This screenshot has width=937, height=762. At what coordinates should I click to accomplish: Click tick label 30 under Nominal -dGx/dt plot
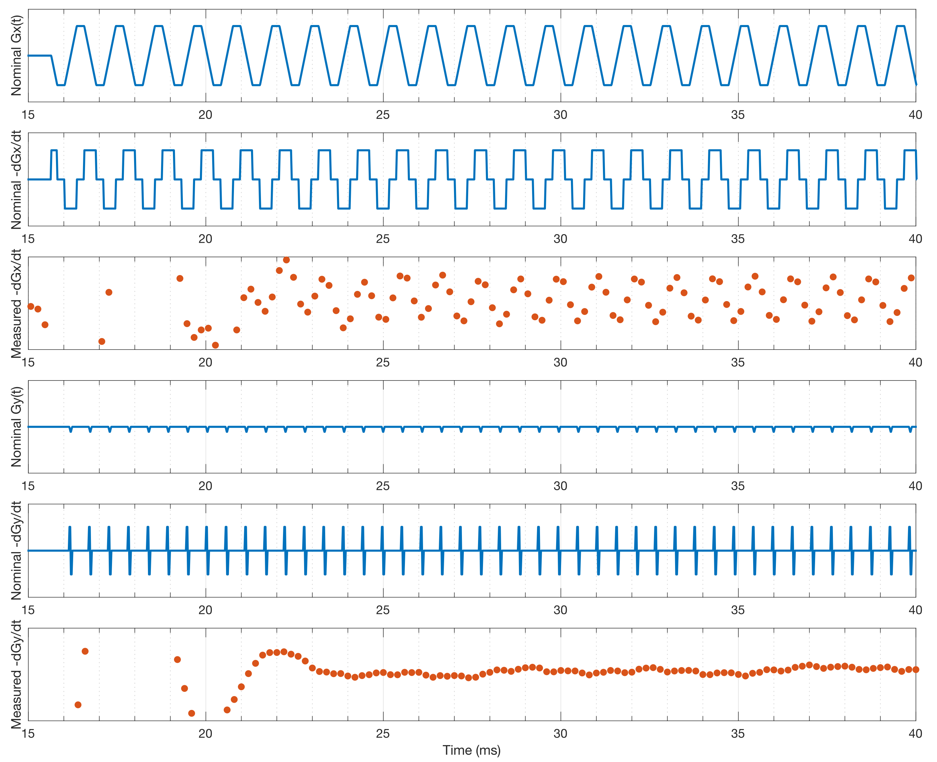tap(560, 239)
